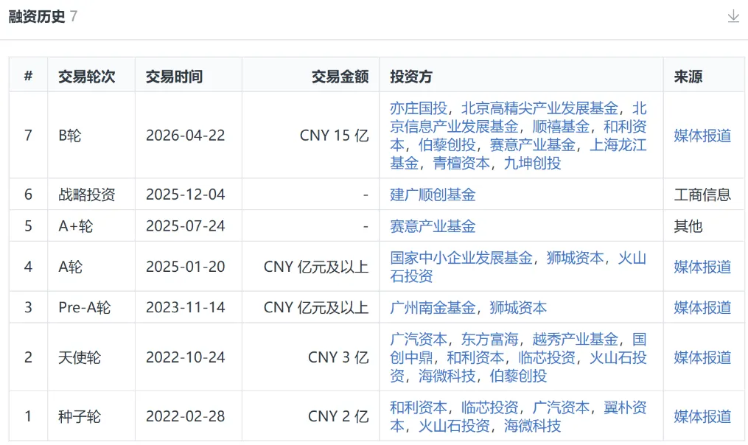Open 海微科技 link in 天使轮 row
Screen dimensions: 748x445
point(447,376)
